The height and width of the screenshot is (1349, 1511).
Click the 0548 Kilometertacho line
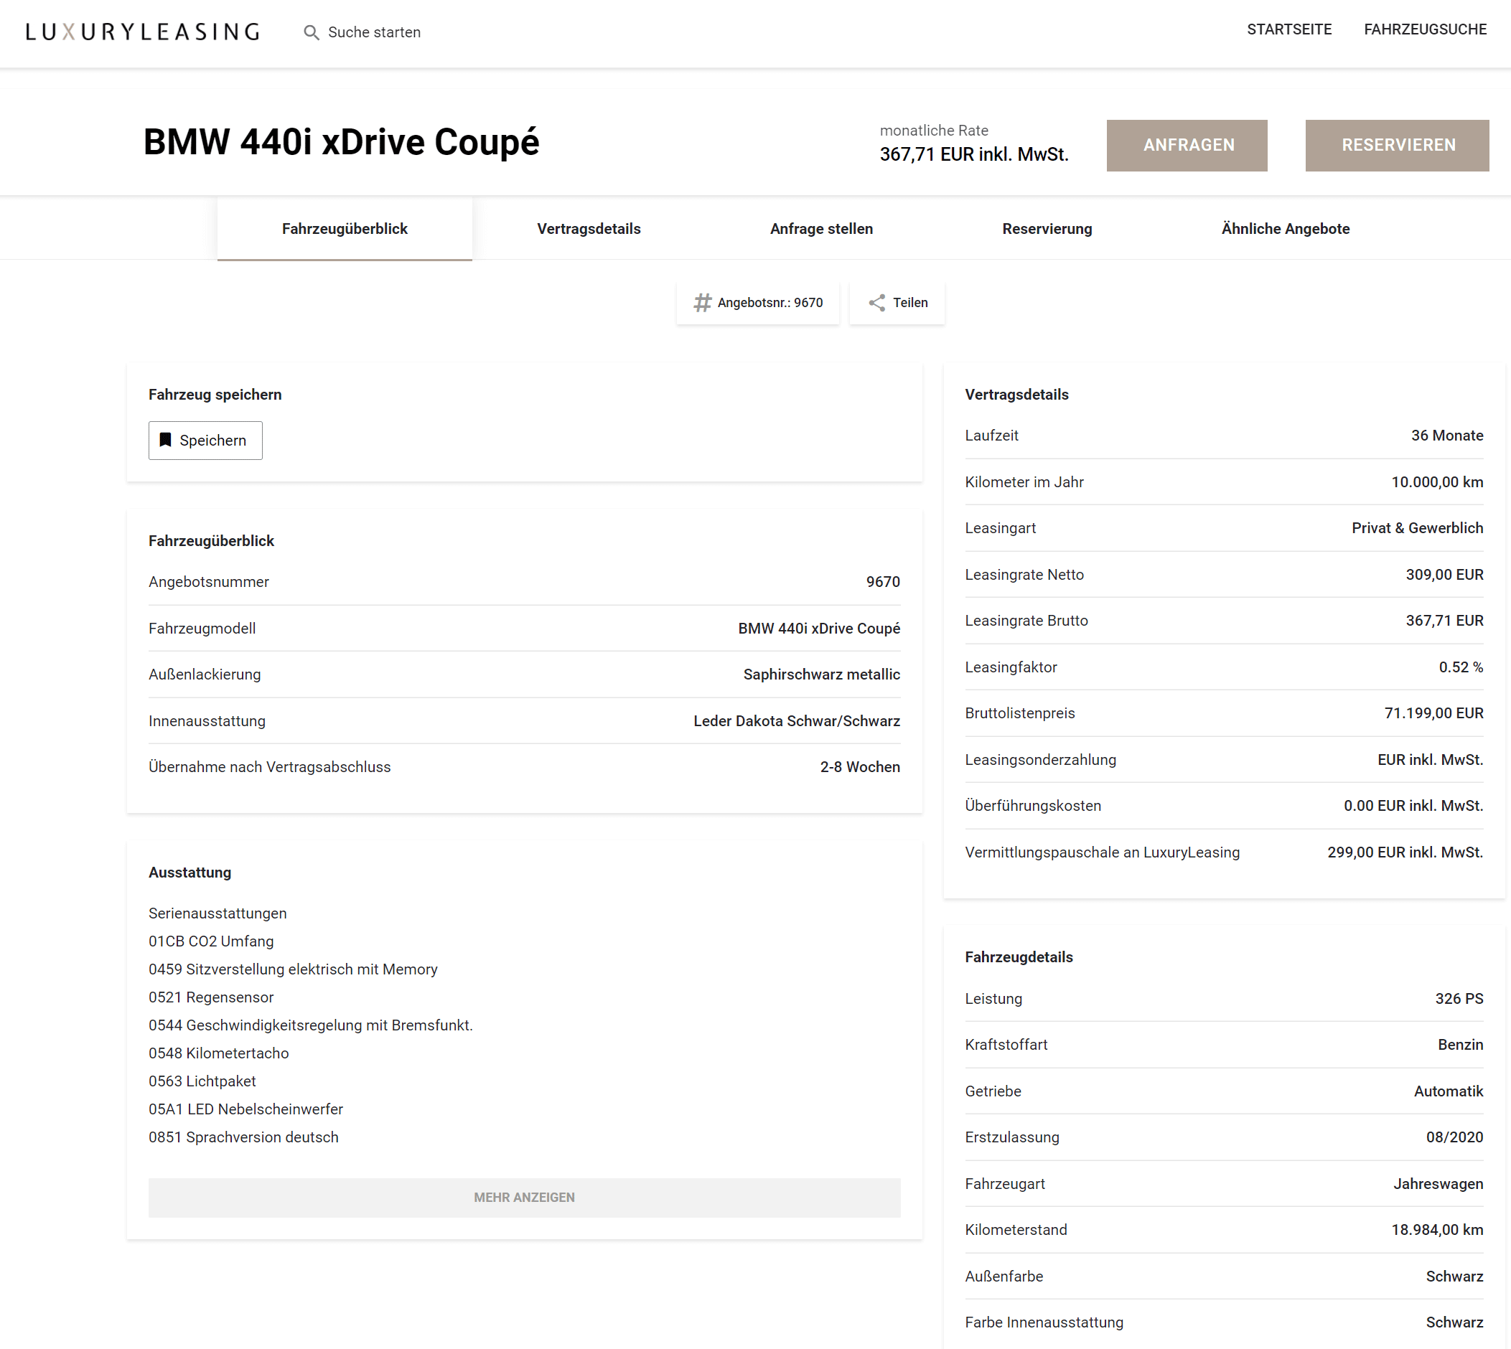click(219, 1053)
